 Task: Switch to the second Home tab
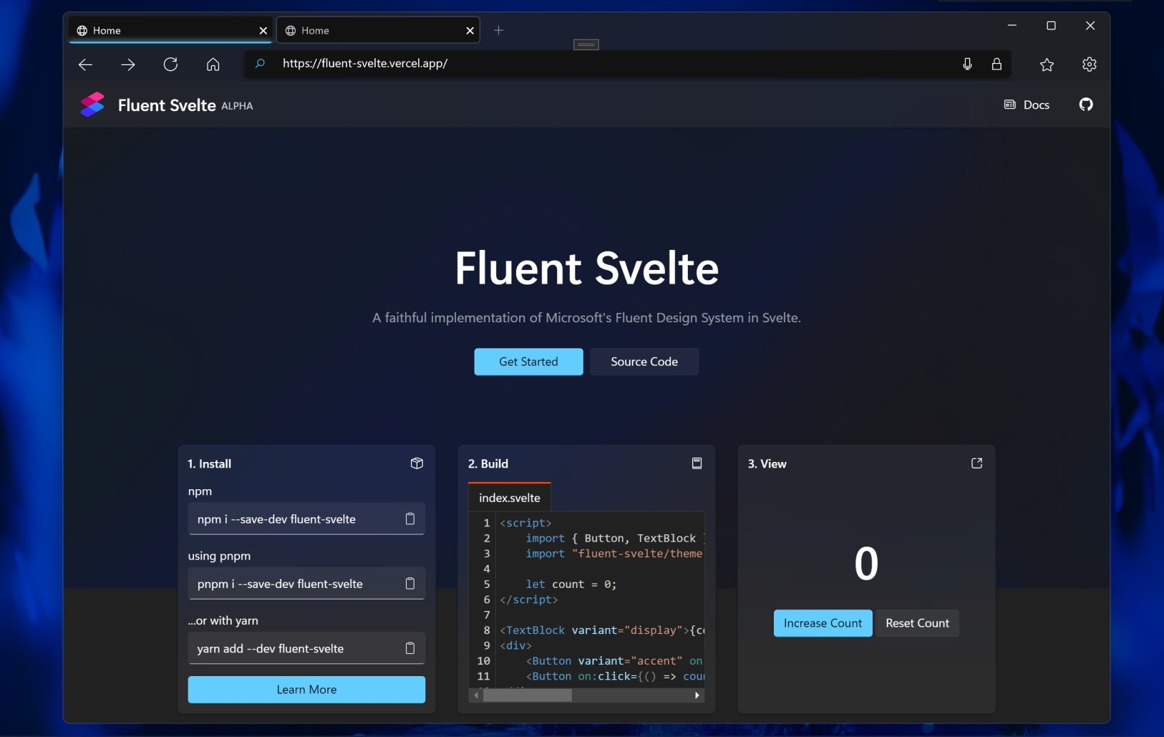(378, 30)
